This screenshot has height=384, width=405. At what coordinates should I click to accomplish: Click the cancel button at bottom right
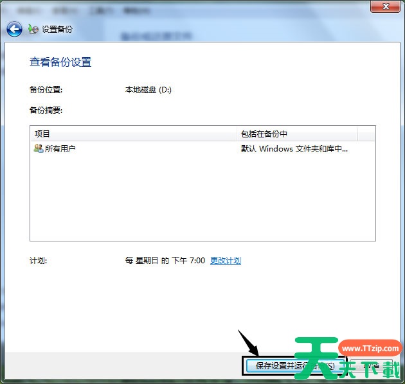coord(371,365)
